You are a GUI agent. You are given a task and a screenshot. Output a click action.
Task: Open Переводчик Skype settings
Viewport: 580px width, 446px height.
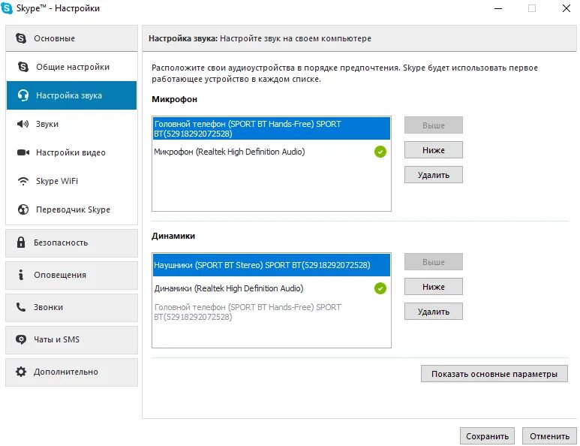[71, 209]
